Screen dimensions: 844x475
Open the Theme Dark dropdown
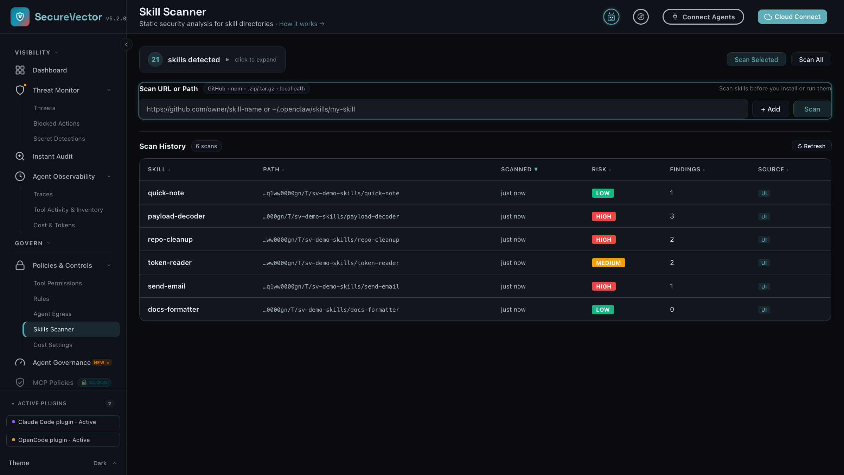coord(105,463)
